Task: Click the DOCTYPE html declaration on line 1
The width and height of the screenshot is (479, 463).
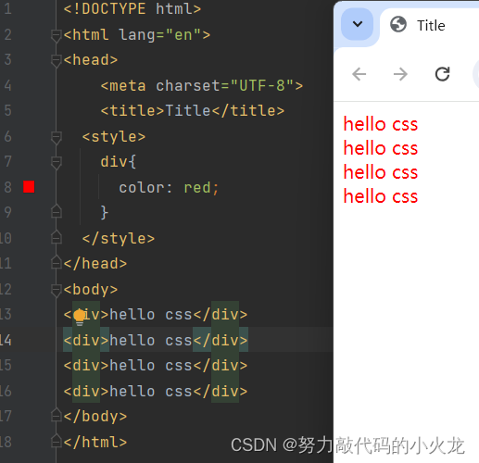Action: click(132, 8)
